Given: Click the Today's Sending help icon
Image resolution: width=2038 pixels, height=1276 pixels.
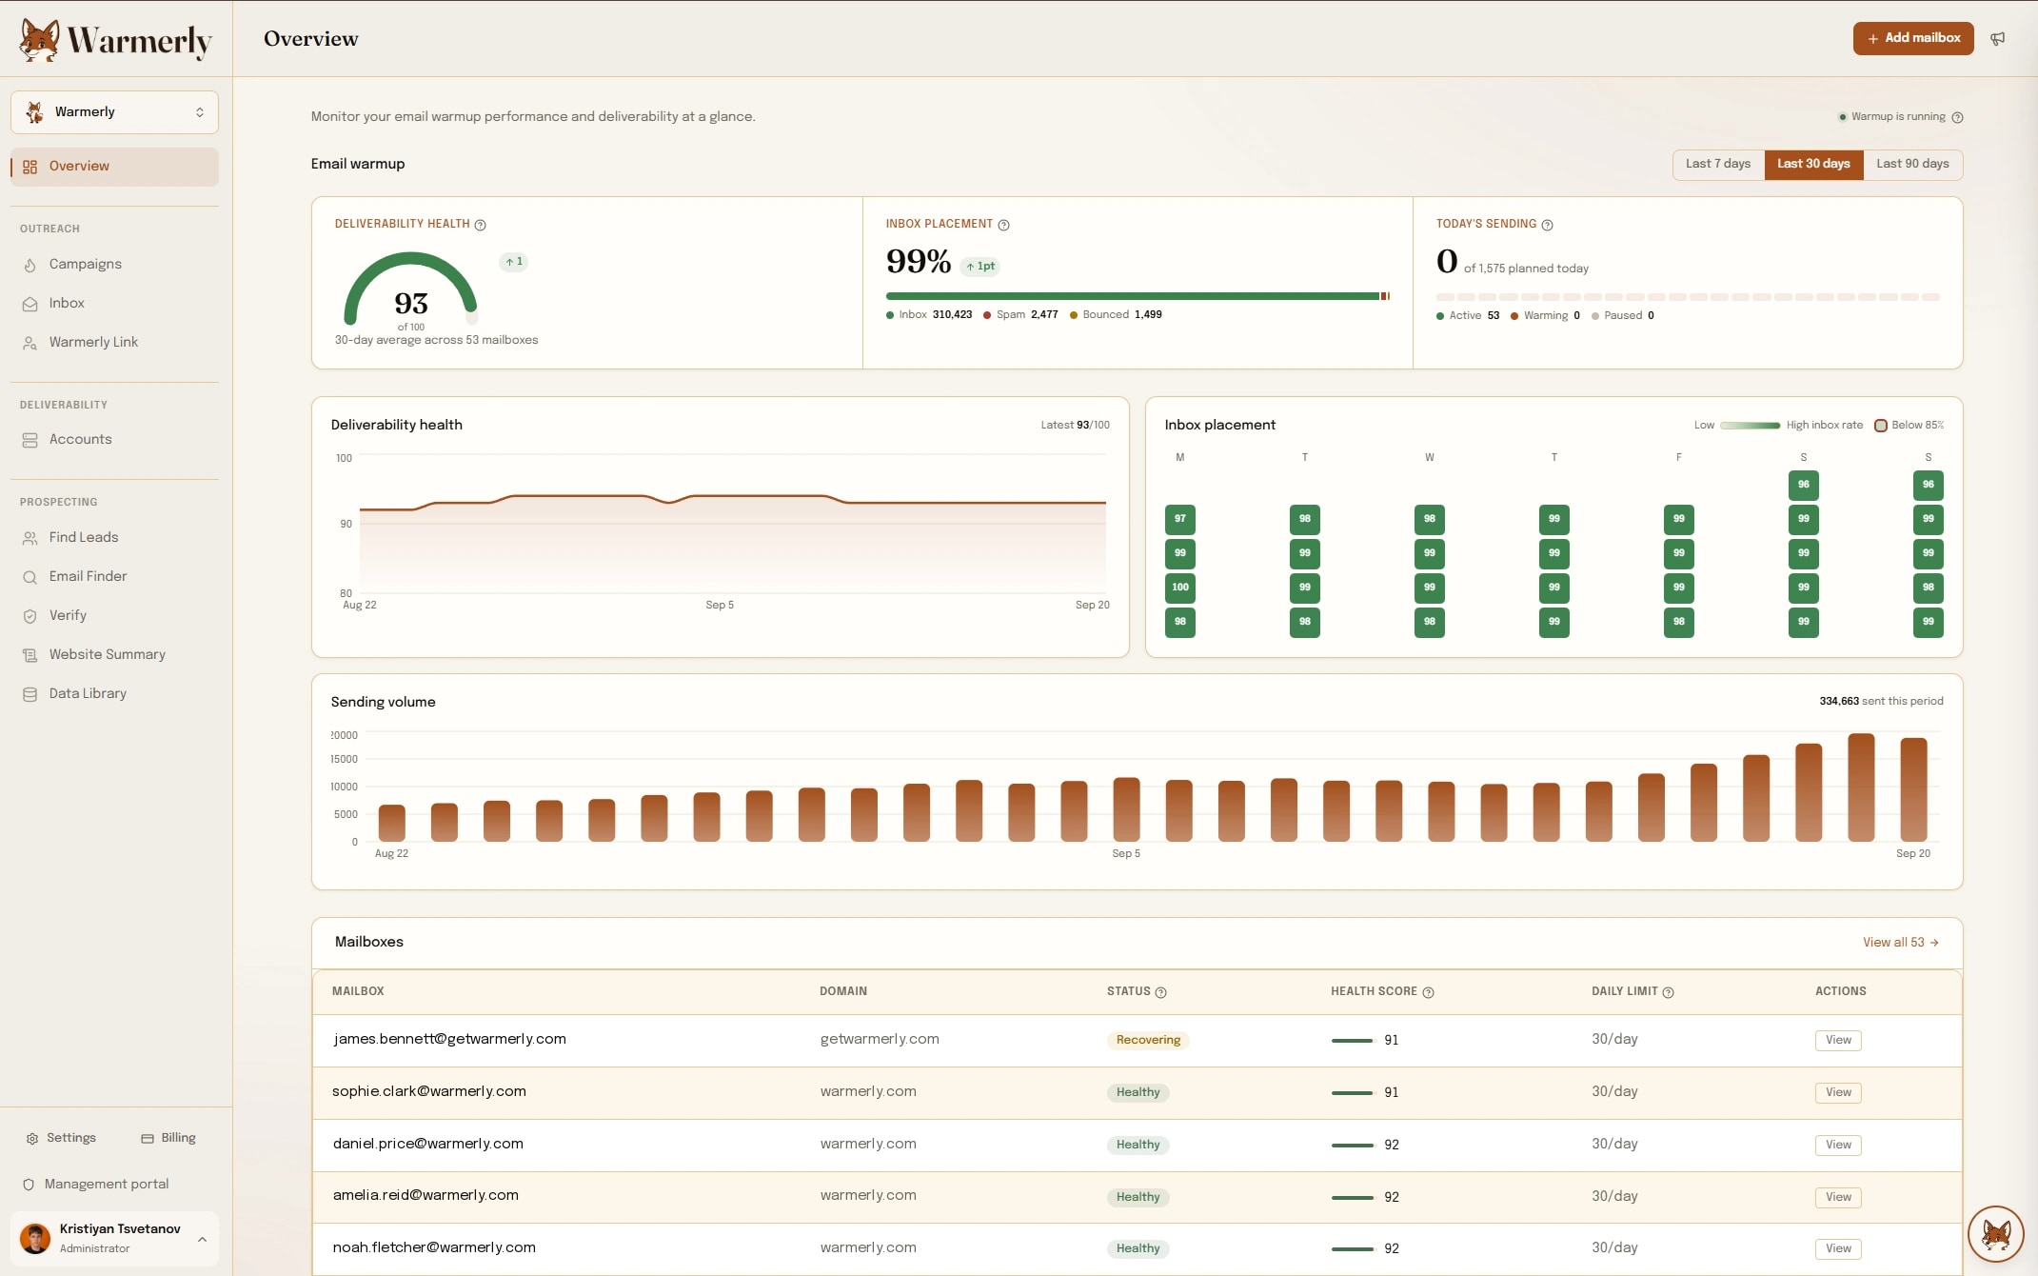Looking at the screenshot, I should 1547,225.
